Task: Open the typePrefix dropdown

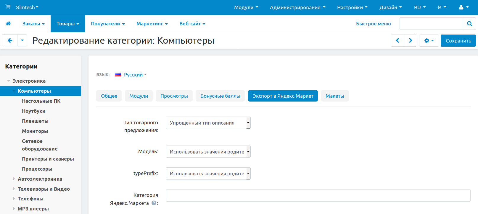Action: pos(208,174)
